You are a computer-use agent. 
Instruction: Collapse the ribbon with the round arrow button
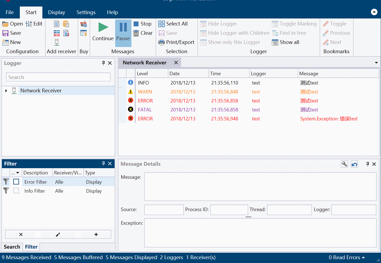[374, 12]
